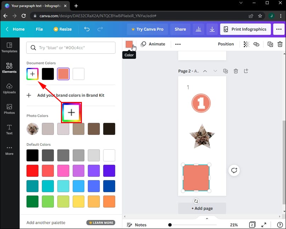Image resolution: width=286 pixels, height=229 pixels.
Task: Expand the down chevron next to Page 2
Action: (x=215, y=71)
